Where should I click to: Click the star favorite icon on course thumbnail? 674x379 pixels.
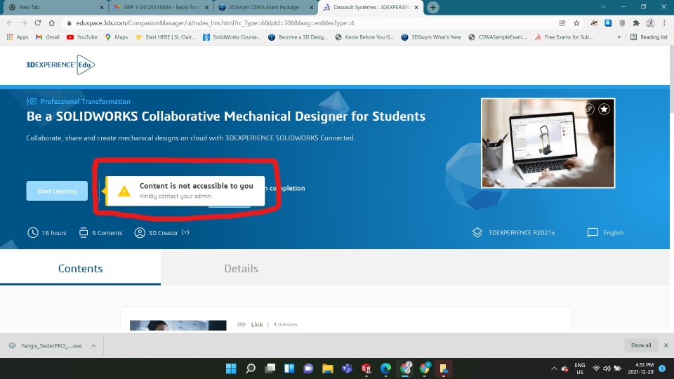604,109
